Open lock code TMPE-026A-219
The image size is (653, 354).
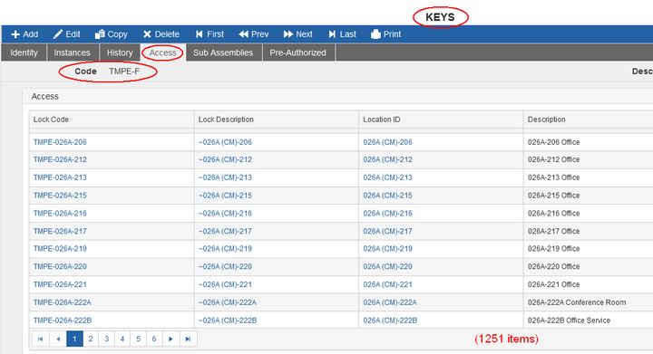pyautogui.click(x=60, y=248)
